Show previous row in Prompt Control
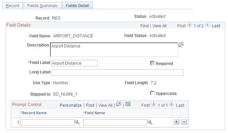 (x=153, y=104)
